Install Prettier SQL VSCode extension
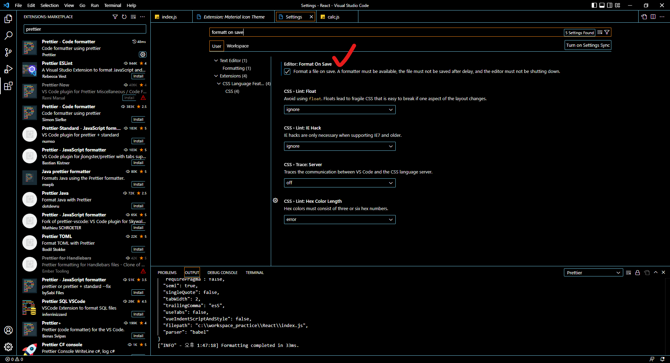Image resolution: width=670 pixels, height=363 pixels. coord(139,314)
